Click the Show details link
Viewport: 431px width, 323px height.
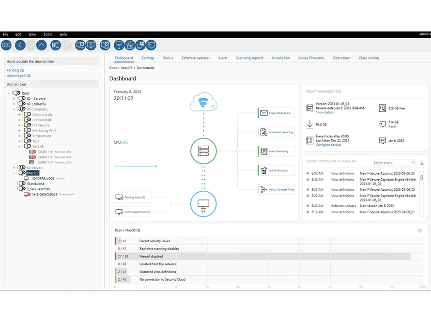coord(324,112)
